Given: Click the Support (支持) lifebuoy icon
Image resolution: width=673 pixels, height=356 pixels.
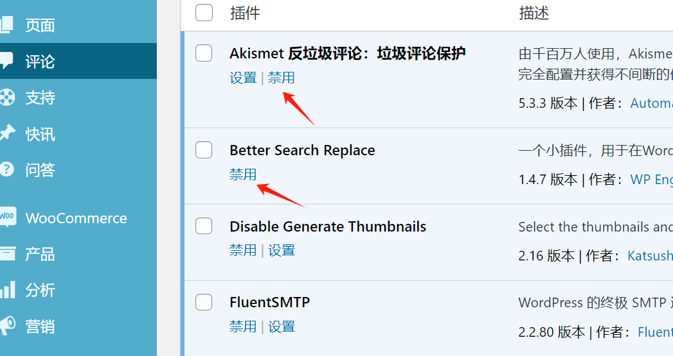Looking at the screenshot, I should click(6, 97).
